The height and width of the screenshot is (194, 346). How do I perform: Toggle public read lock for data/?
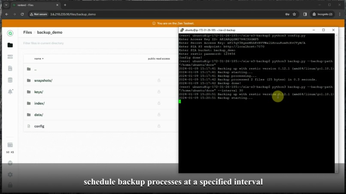(x=159, y=115)
